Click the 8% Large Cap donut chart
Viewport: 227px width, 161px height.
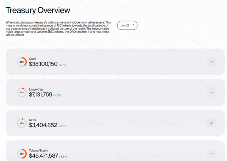point(22,93)
